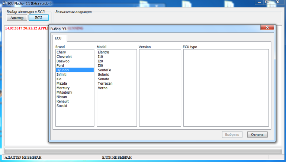Minimize the ECU Flasher window
This screenshot has width=286, height=162.
coord(259,2)
